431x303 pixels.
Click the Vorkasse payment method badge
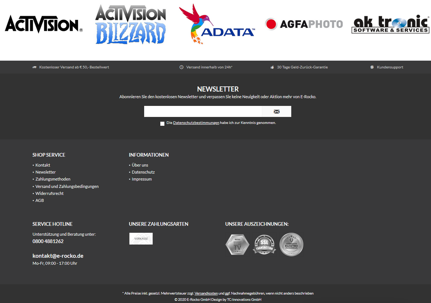(141, 239)
